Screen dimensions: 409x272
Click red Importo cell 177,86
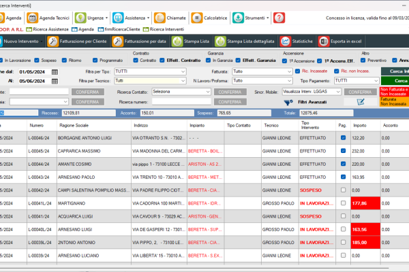(365, 203)
